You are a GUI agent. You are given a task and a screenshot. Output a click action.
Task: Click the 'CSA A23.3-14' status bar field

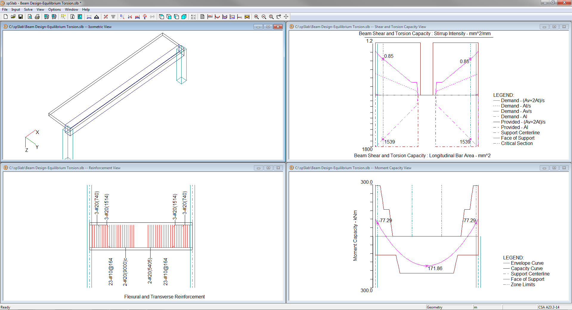tap(554, 307)
